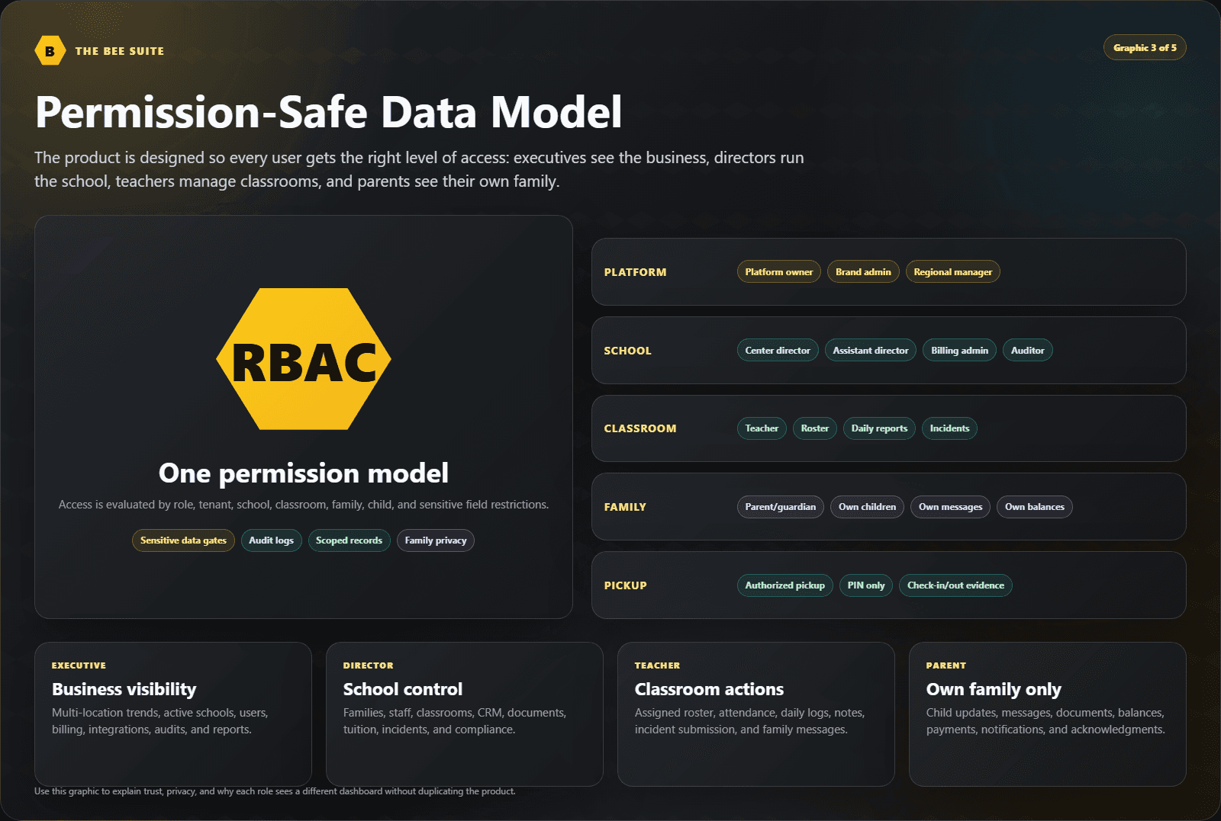The height and width of the screenshot is (821, 1221).
Task: Select the Roster chip
Action: (815, 428)
